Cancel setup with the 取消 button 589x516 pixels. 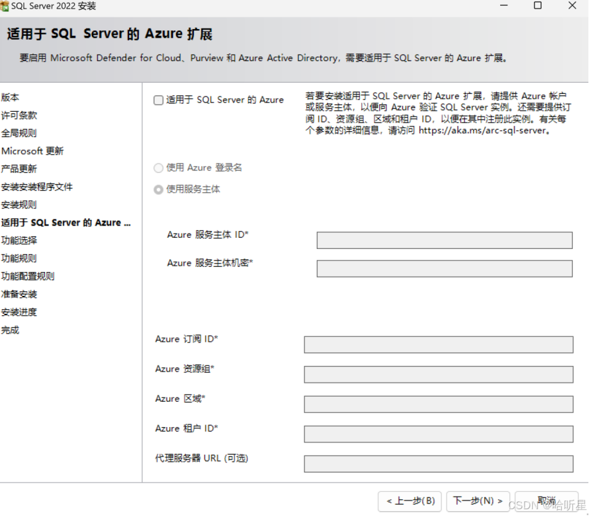coord(546,501)
